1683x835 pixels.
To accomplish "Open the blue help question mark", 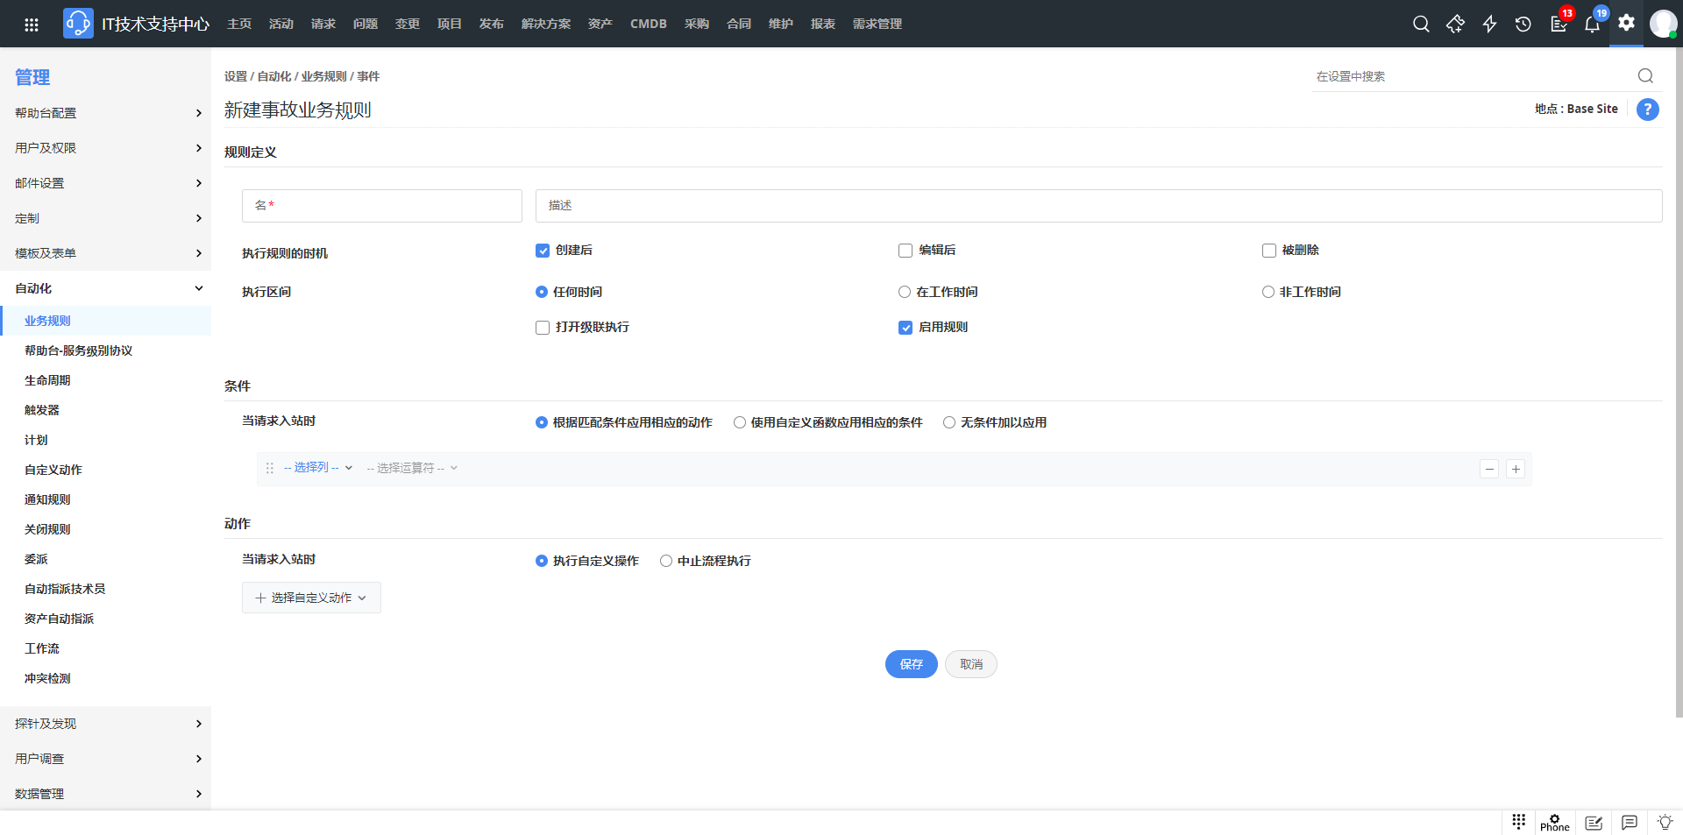I will 1648,110.
